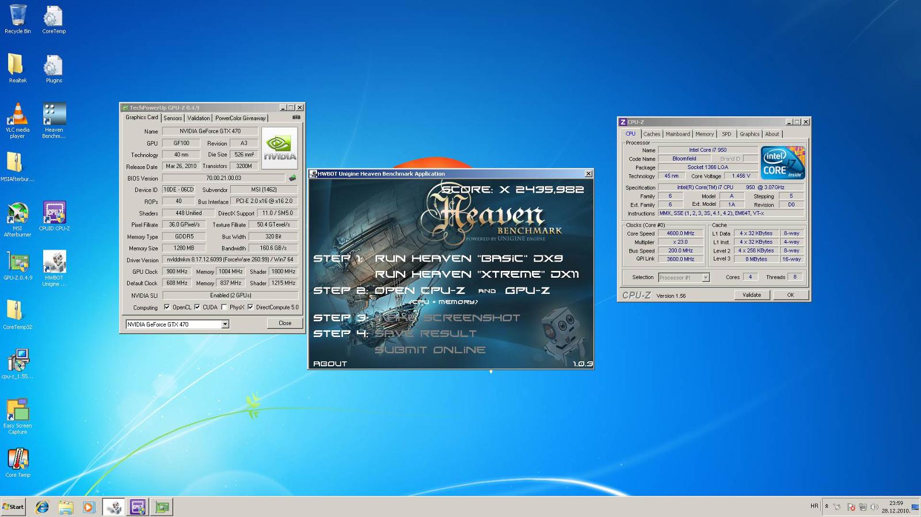The width and height of the screenshot is (921, 517).
Task: Open the MSIAfterburner folder icon
Action: (17, 167)
